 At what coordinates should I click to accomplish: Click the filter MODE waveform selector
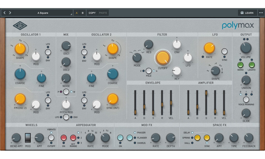137,57
